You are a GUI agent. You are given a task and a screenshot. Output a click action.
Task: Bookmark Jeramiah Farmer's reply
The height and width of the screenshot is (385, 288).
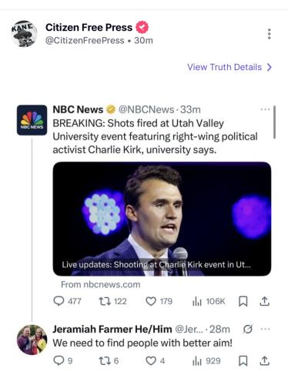243,361
